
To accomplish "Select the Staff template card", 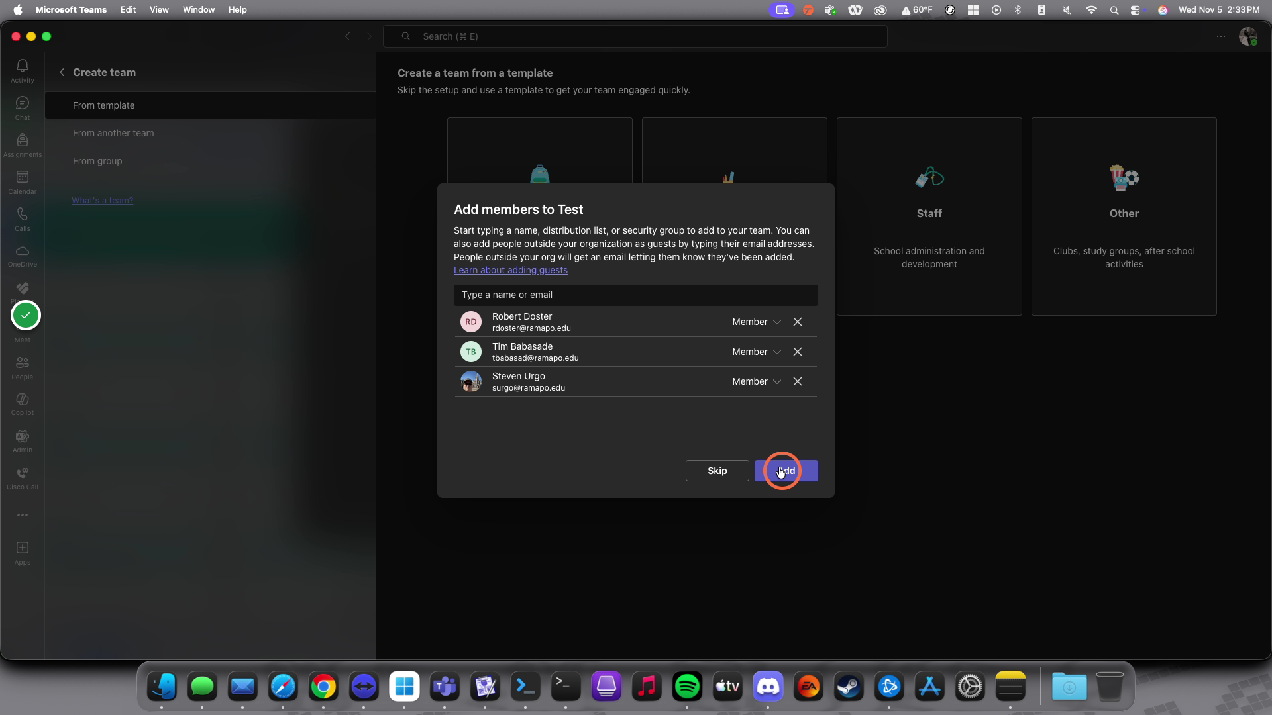I will pyautogui.click(x=929, y=216).
